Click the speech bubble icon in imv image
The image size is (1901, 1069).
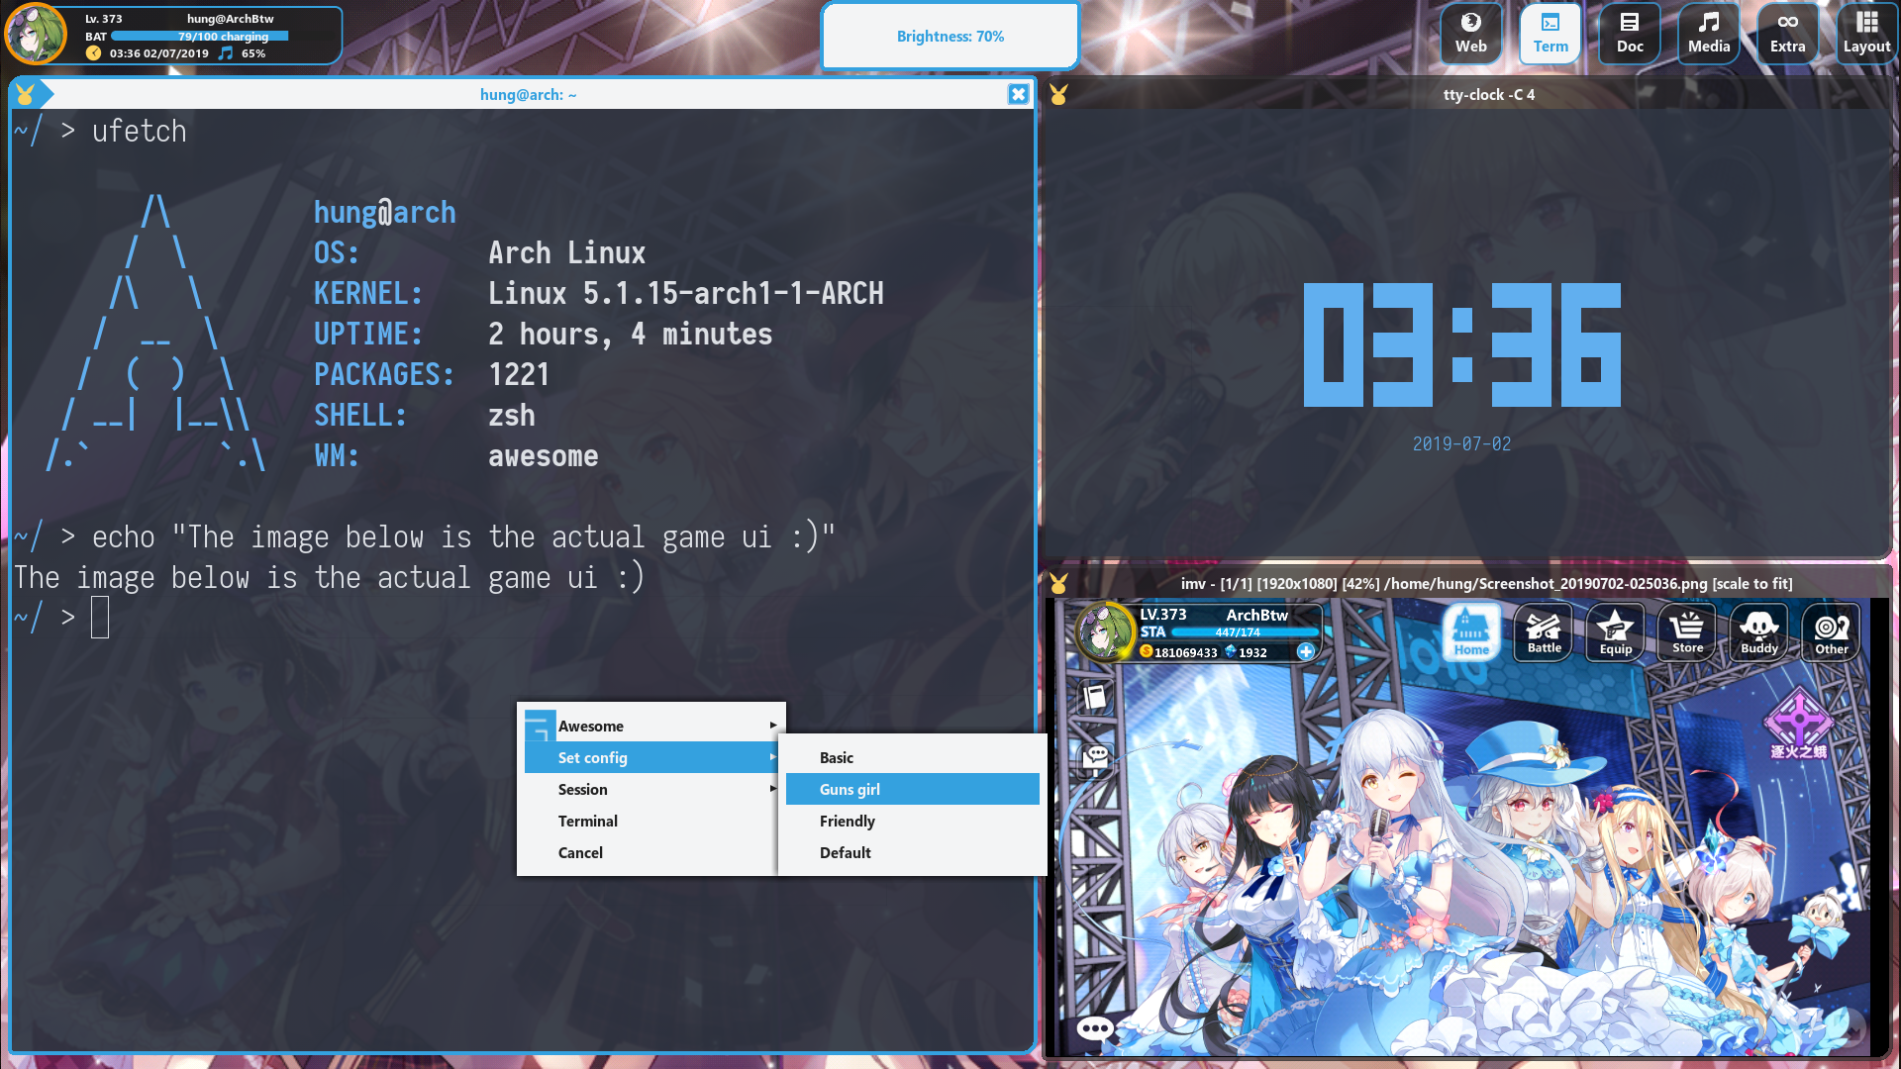click(1095, 1028)
